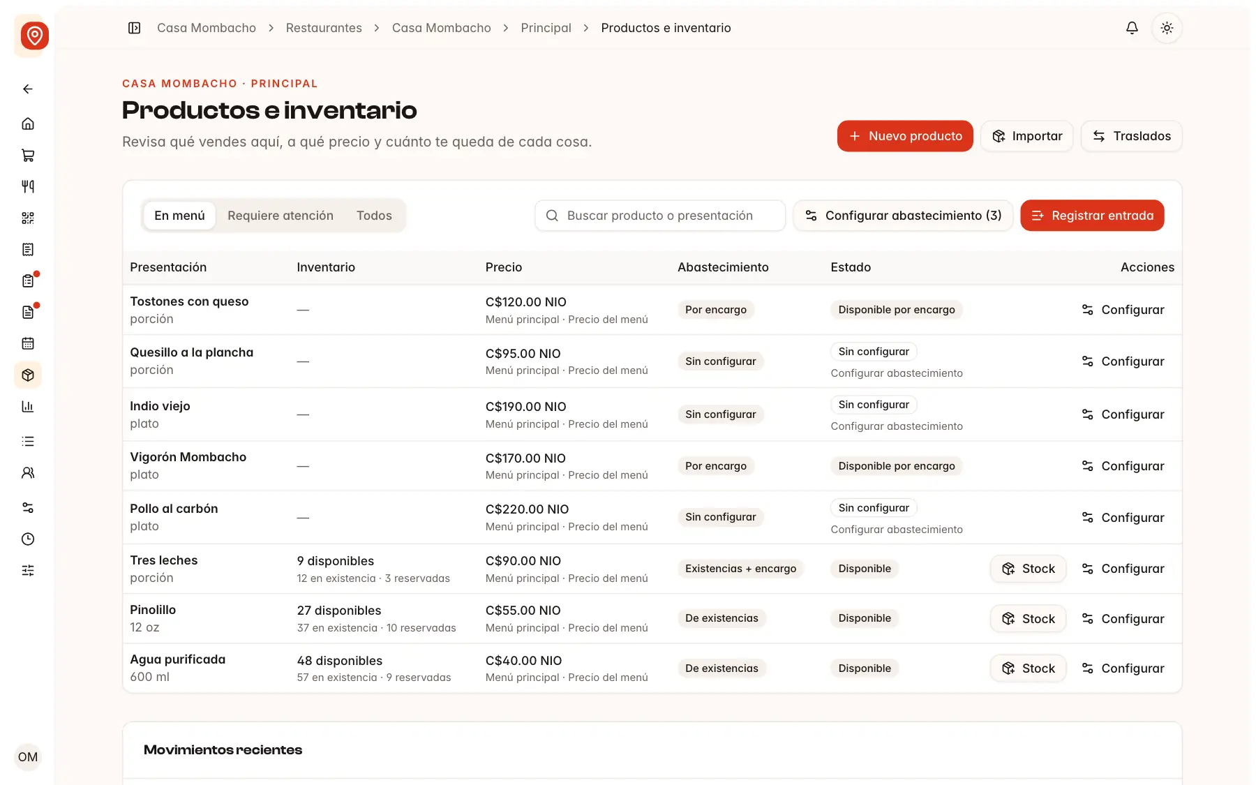Select the 'En menú' tab
The width and height of the screenshot is (1256, 785).
179,216
